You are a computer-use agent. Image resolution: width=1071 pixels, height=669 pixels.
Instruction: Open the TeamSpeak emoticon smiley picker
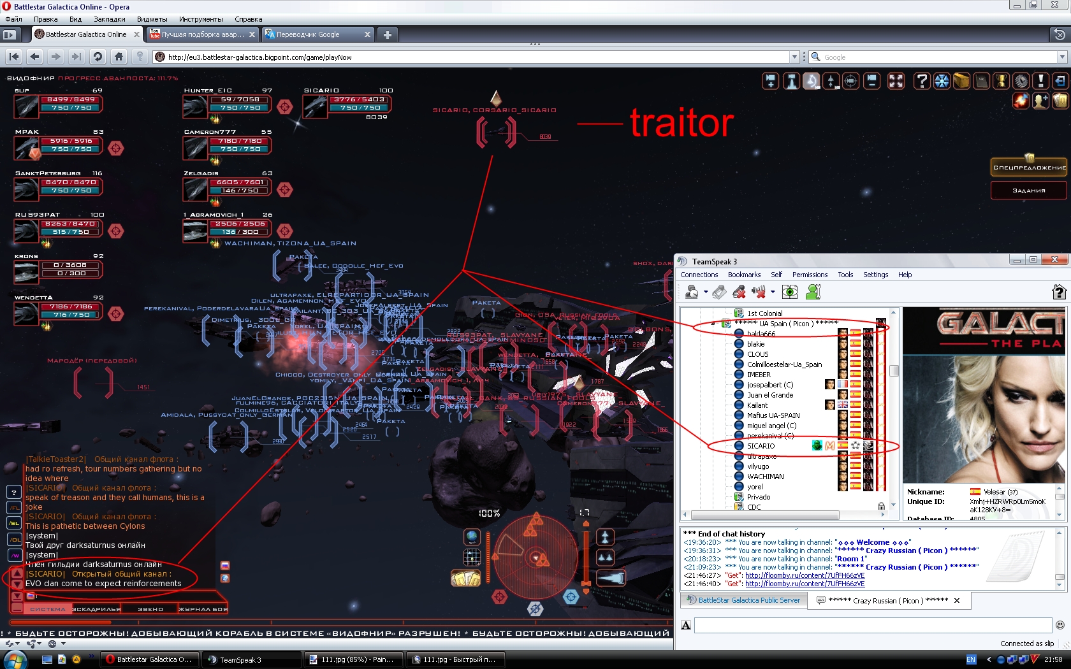[1060, 625]
